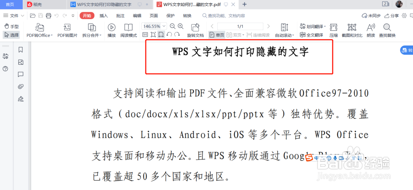Click the 分享 share button
Viewport: 413px width, 190px height.
point(392,16)
